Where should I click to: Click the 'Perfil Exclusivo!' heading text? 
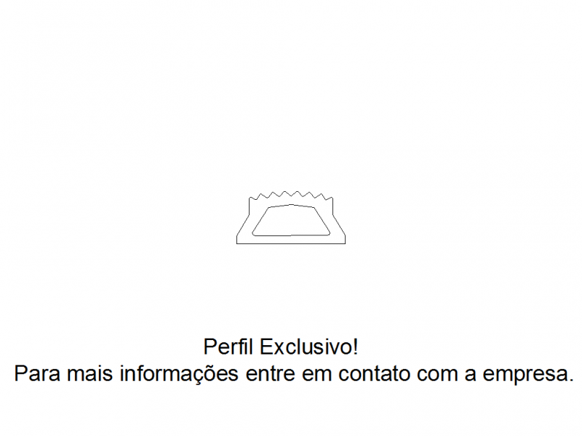[281, 347]
